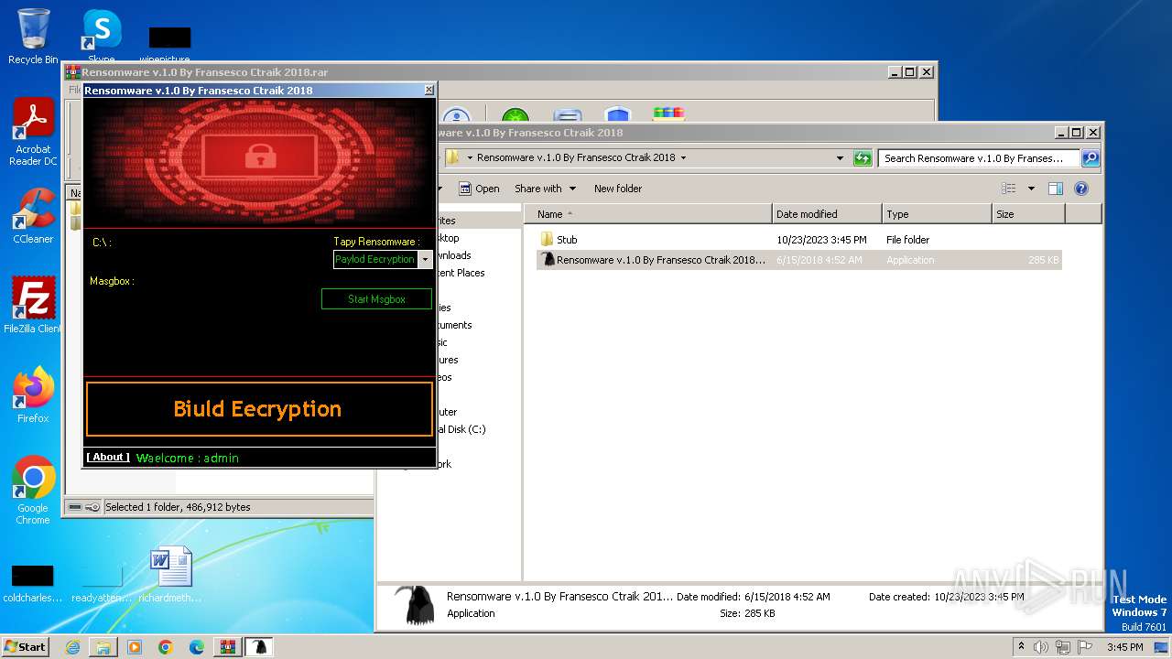The width and height of the screenshot is (1172, 659).
Task: Click the Start button
Action: [26, 647]
